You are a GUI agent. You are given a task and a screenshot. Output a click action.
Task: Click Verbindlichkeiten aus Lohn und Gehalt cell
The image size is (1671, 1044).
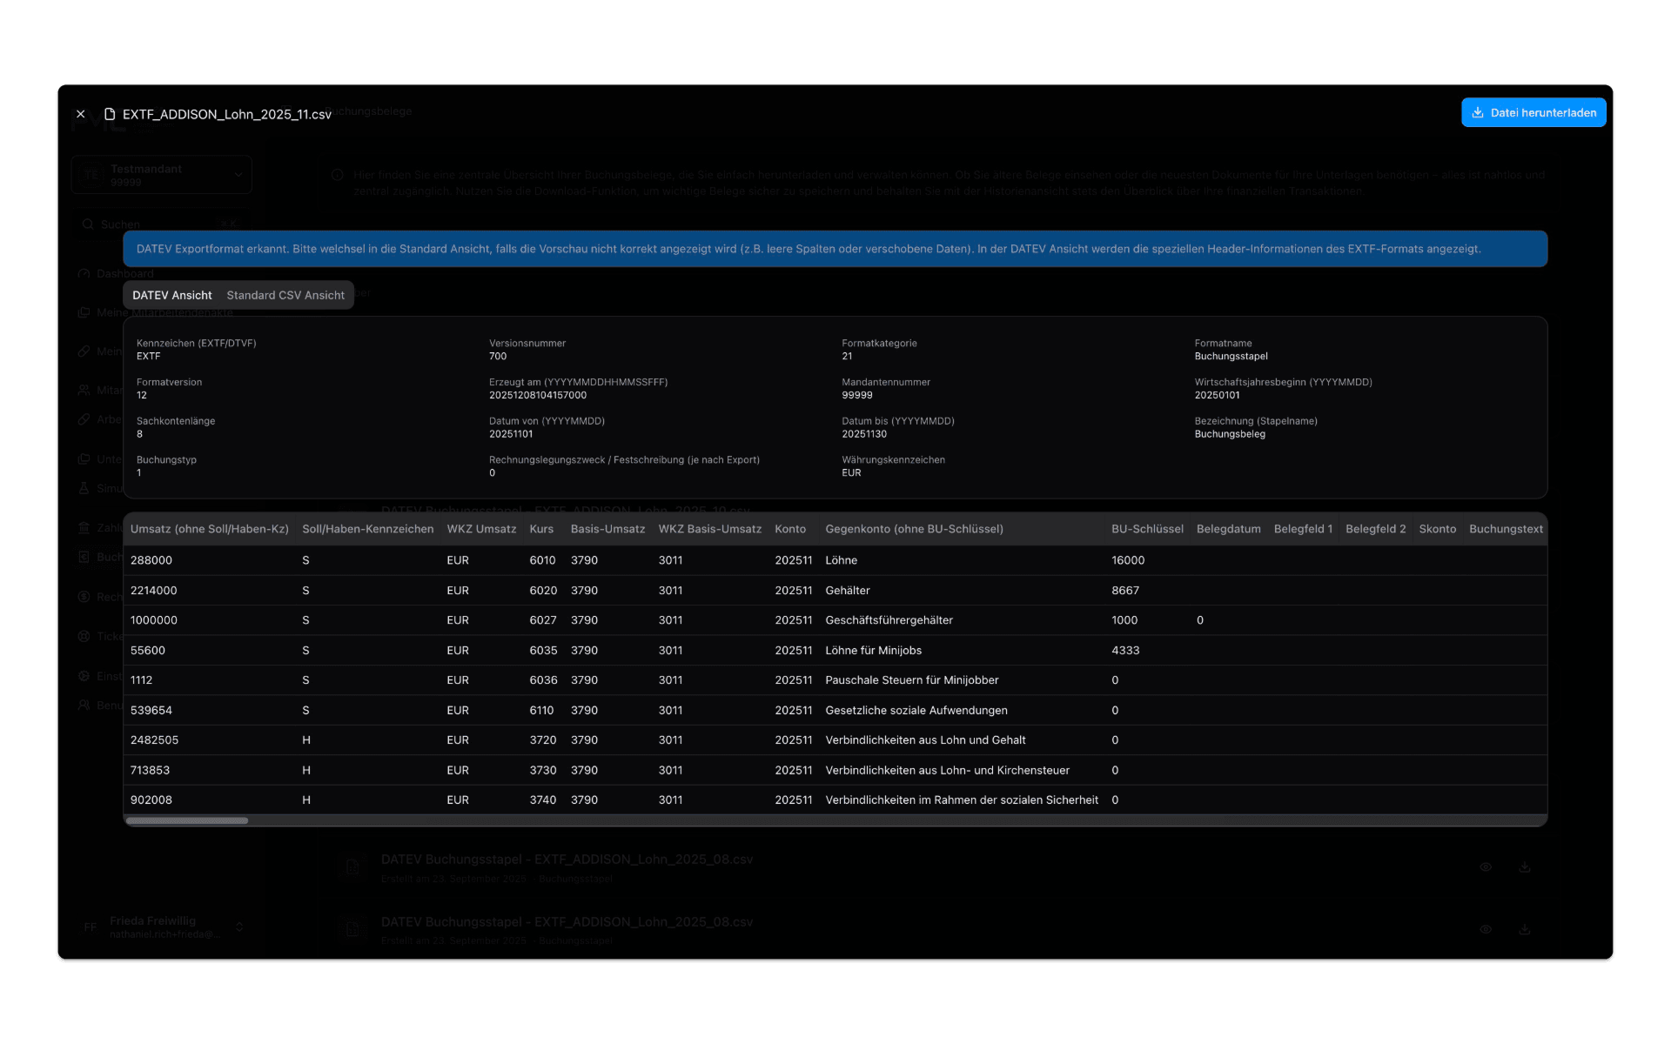pyautogui.click(x=962, y=740)
